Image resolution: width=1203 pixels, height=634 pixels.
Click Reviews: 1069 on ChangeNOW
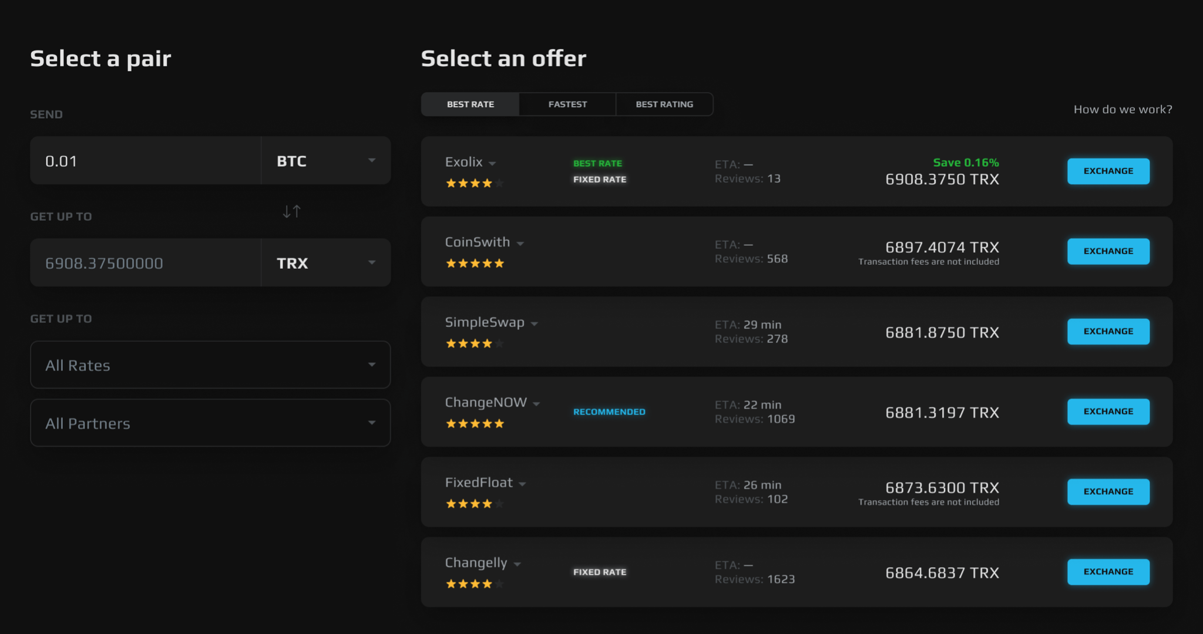click(x=755, y=419)
